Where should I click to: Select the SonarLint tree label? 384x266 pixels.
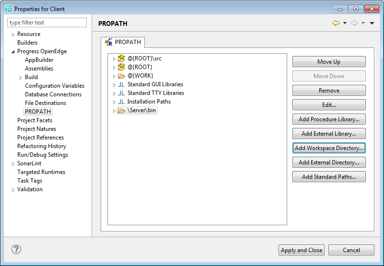(x=29, y=163)
